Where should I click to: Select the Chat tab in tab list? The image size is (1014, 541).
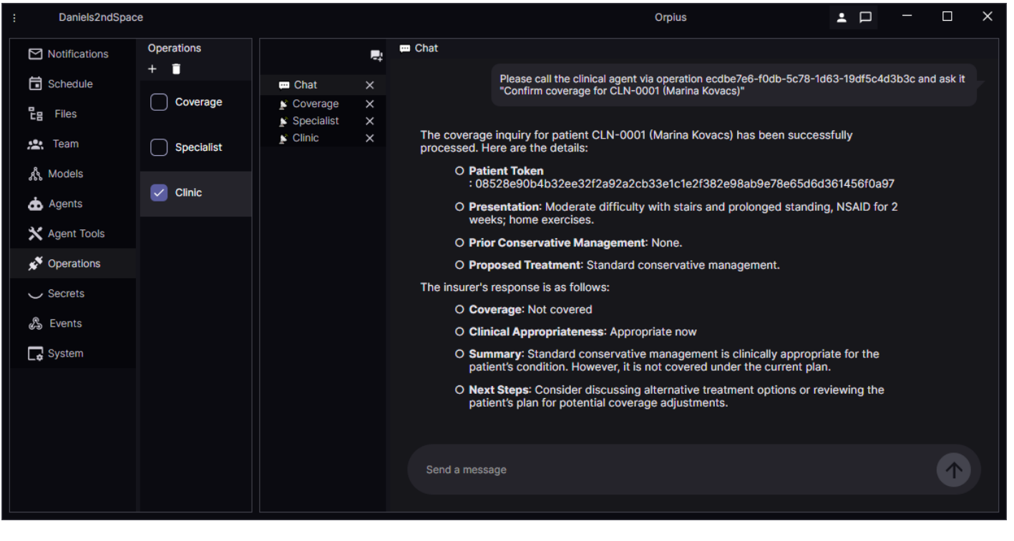[x=306, y=85]
